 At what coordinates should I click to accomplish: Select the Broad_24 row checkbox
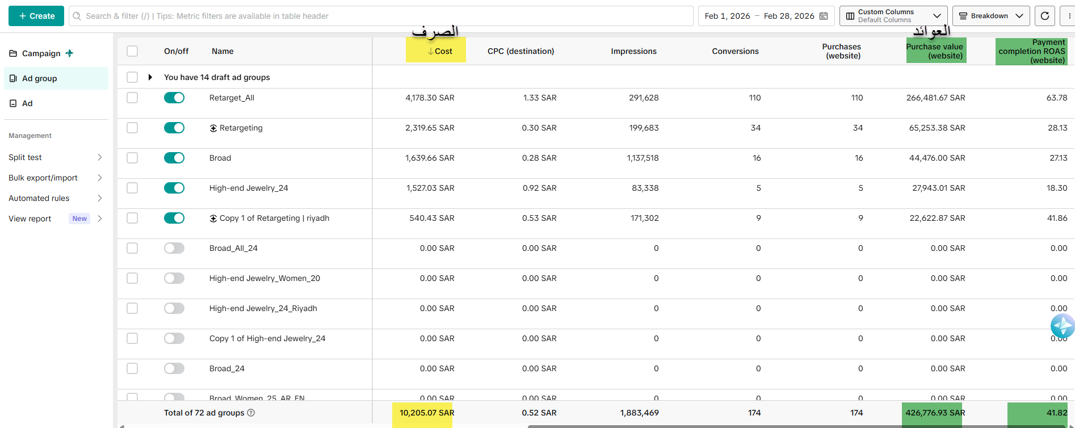tap(132, 368)
